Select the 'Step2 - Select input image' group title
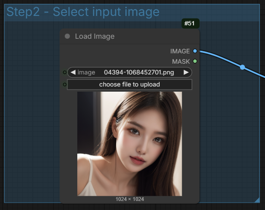This screenshot has height=210, width=265. (x=83, y=12)
